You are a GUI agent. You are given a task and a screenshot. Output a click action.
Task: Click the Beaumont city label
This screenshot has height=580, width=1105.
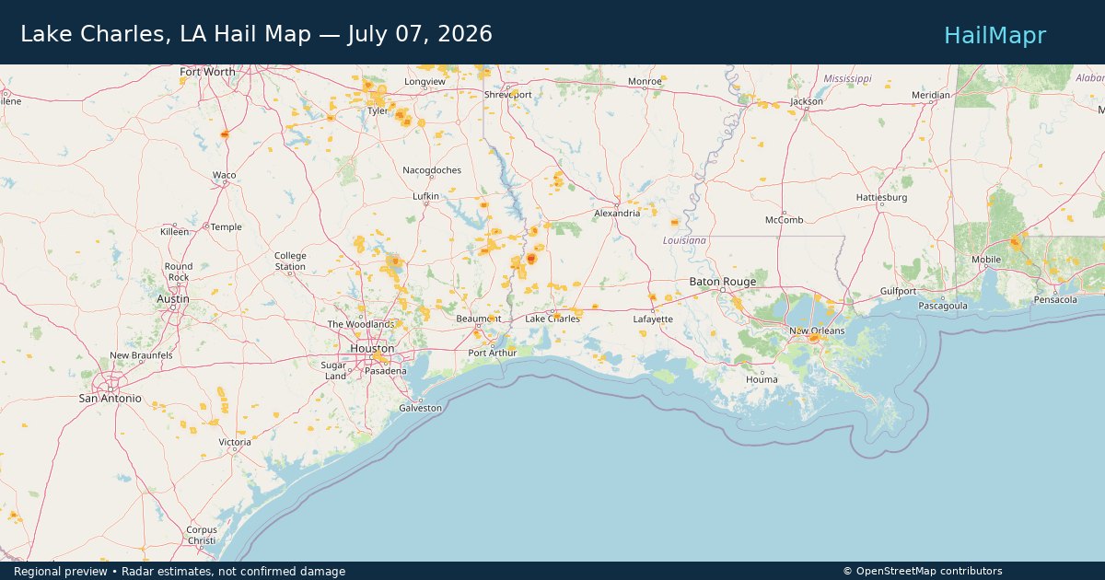(478, 319)
